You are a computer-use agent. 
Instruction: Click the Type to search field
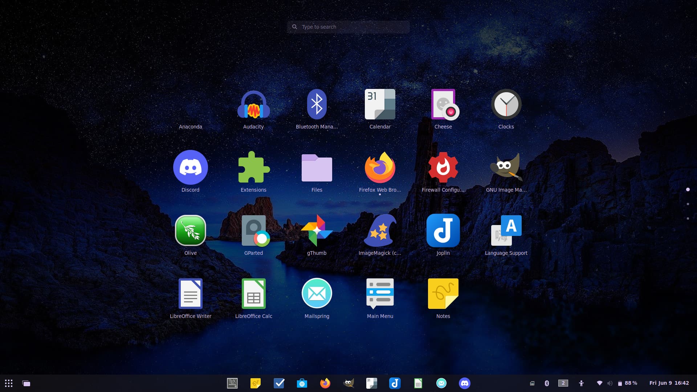pos(348,27)
